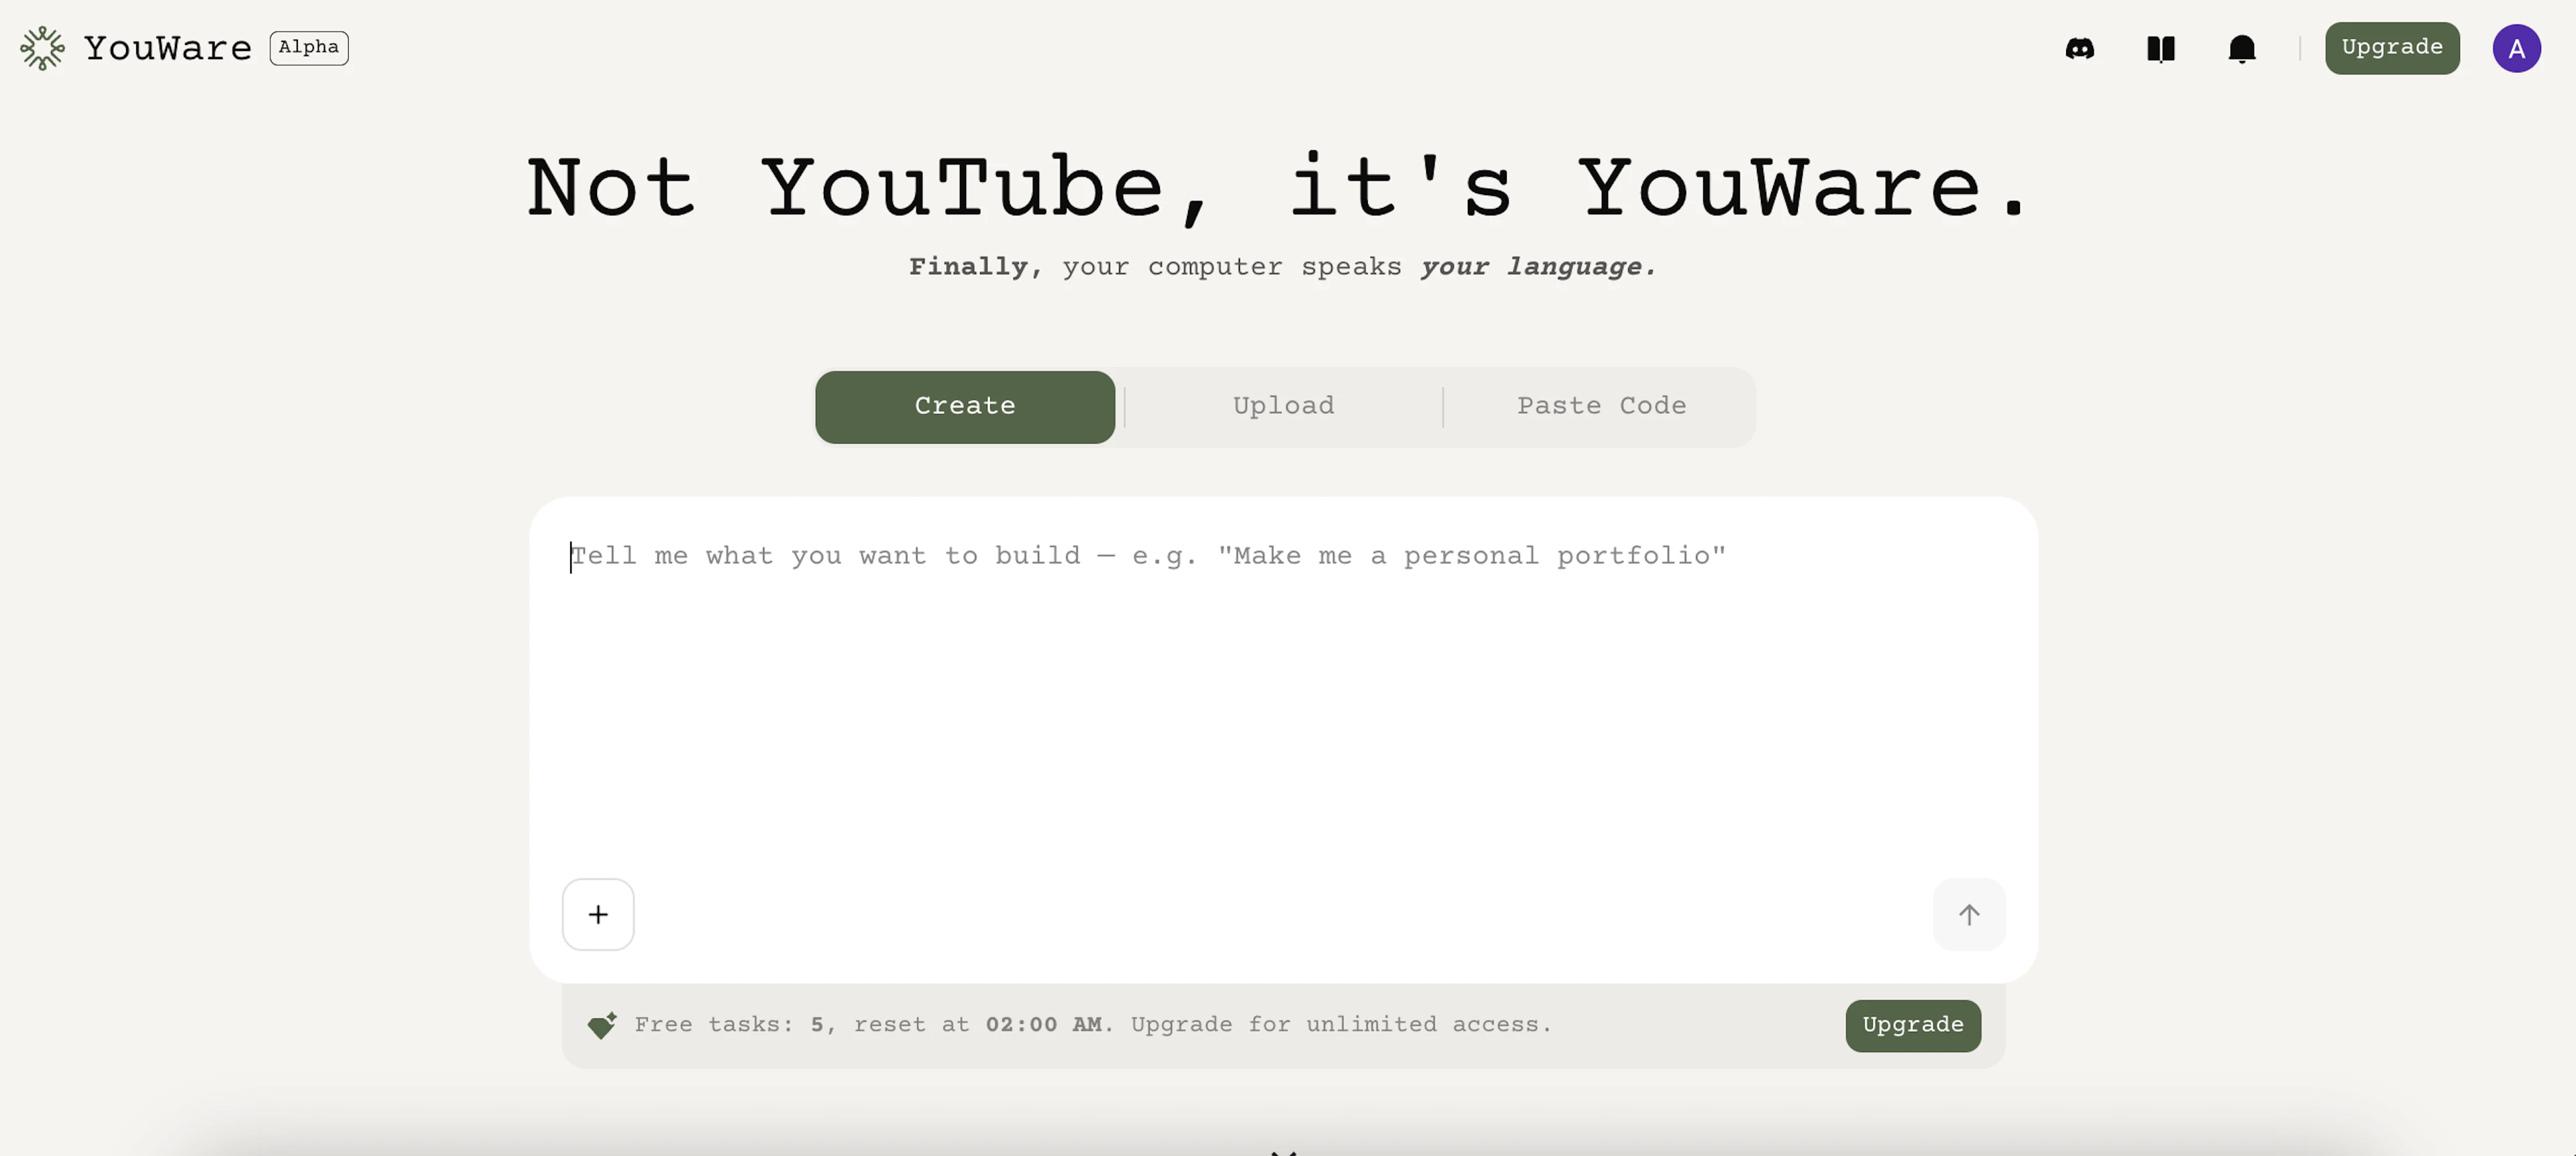Click the top-right Upgrade button

point(2392,47)
